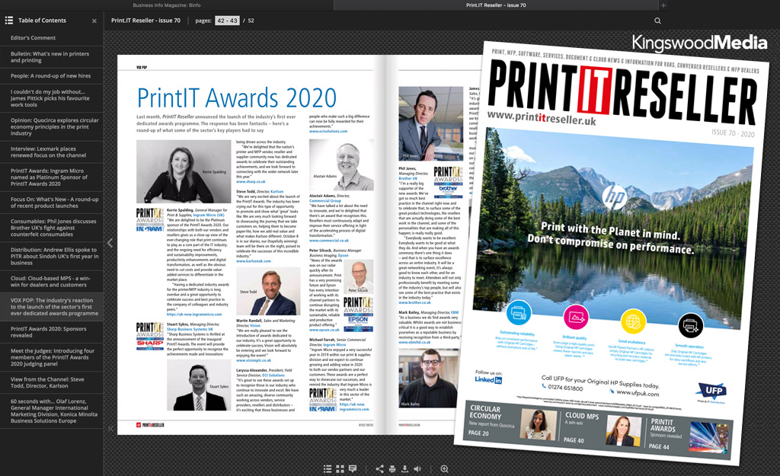The image size is (780, 476).
Task: Zoom in on the magazine
Action: coord(445,469)
